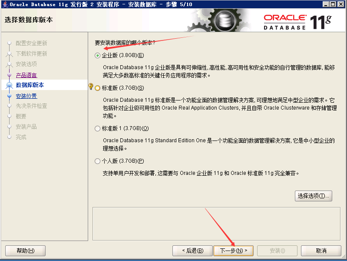This screenshot has height=261, width=347.
Task: Click the lightbulb hint icon beside 标准版
Action: coord(91,86)
